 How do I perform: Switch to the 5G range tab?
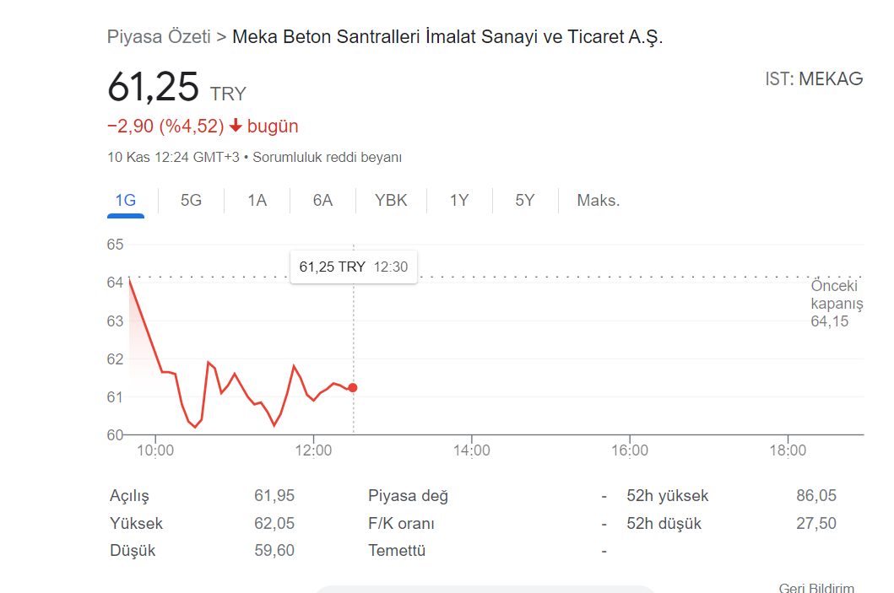(191, 201)
